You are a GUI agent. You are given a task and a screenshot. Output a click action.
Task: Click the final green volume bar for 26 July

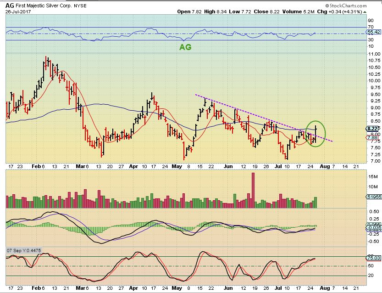pos(316,203)
